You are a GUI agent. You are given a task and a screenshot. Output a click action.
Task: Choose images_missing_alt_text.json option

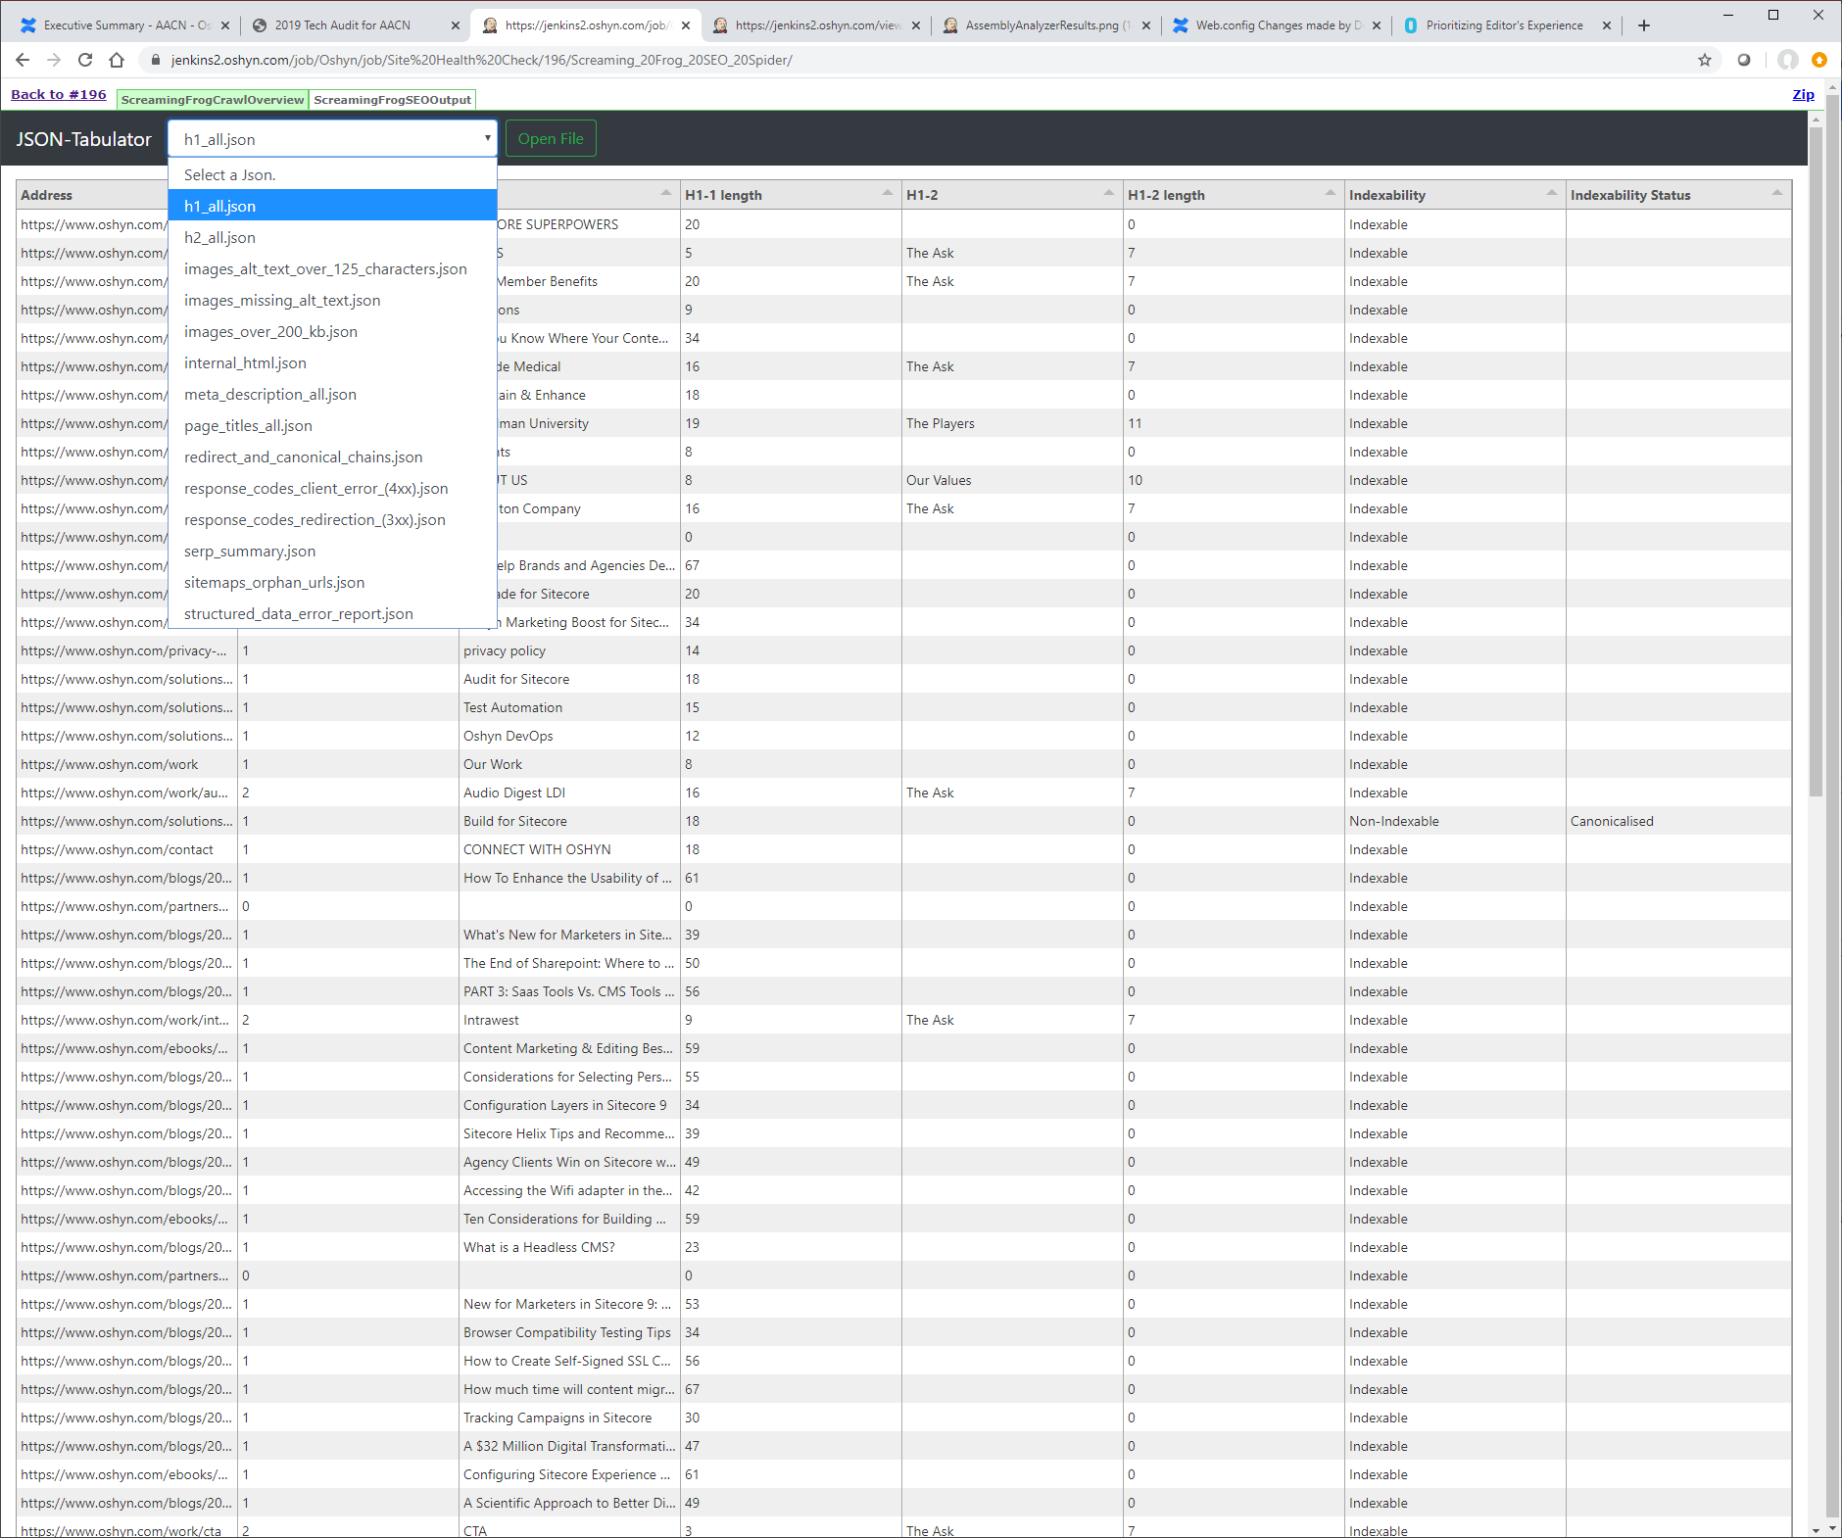(332, 300)
